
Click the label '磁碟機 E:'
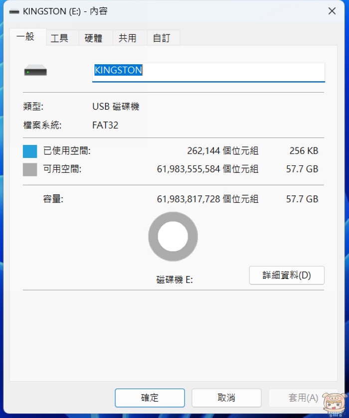click(174, 280)
